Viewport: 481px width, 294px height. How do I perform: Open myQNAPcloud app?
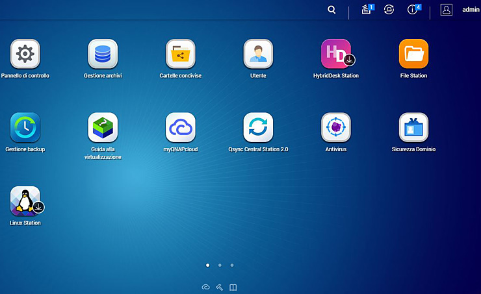180,127
